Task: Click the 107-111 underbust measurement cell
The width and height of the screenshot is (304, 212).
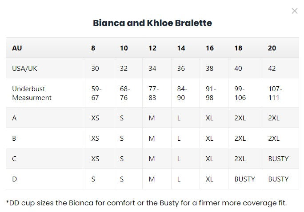Action: click(275, 93)
